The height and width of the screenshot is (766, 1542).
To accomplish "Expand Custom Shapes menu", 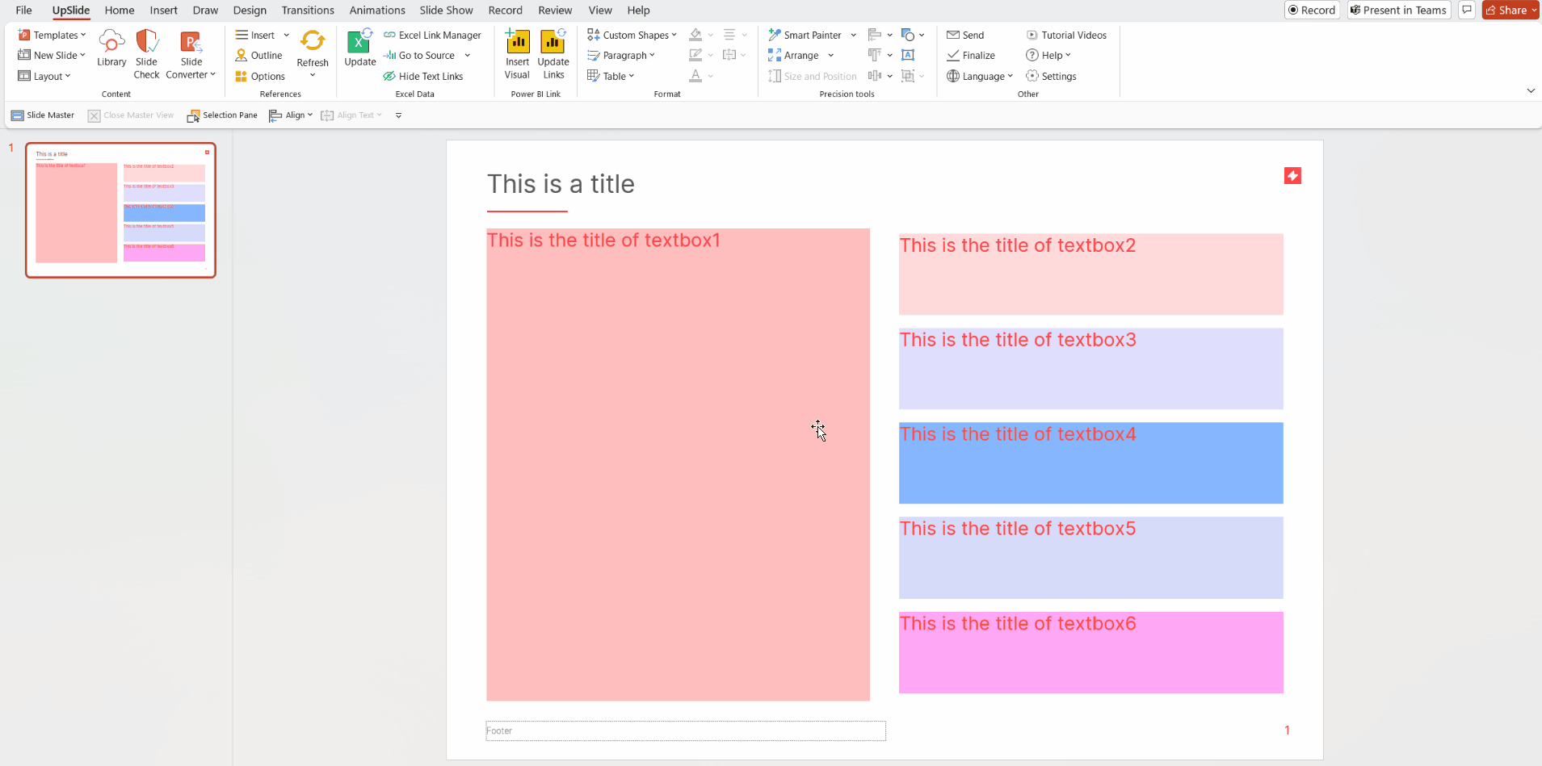I will pyautogui.click(x=632, y=35).
